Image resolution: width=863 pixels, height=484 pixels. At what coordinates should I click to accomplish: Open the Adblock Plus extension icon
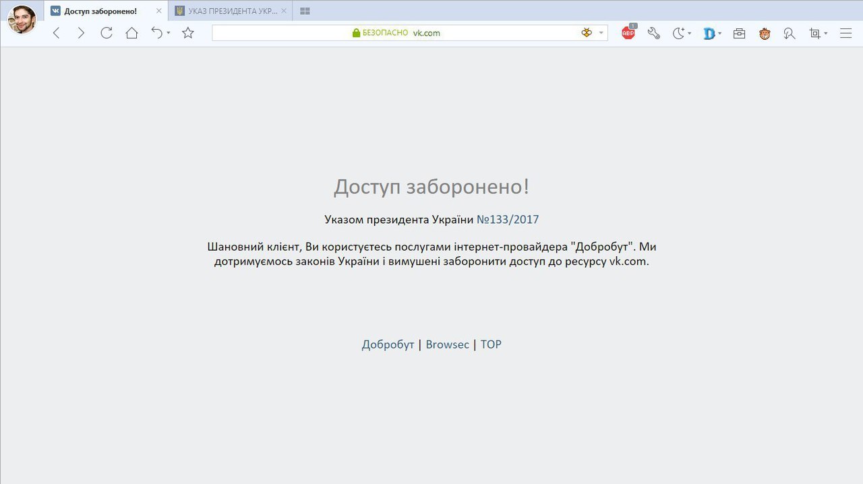(628, 33)
